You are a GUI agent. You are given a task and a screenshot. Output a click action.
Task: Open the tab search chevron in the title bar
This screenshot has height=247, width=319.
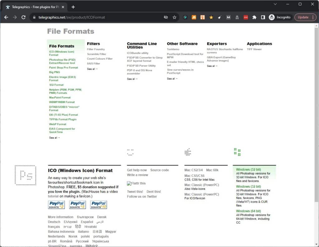275,4
